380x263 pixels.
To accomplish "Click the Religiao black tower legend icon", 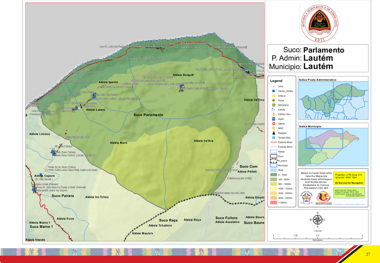I will click(x=274, y=133).
